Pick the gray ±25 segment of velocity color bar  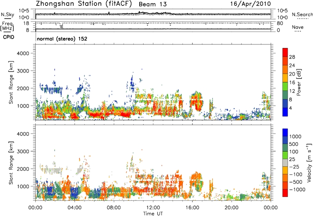coord(285,163)
